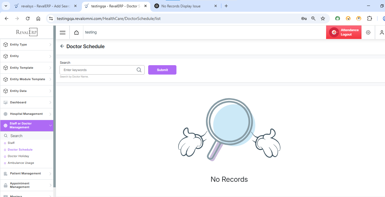385x197 pixels.
Task: Expand the Patient Management menu
Action: coord(27,174)
